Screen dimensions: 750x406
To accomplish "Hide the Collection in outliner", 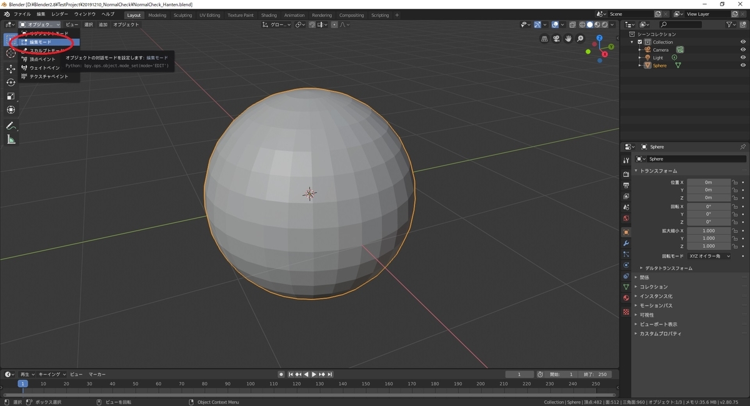I will [x=743, y=42].
